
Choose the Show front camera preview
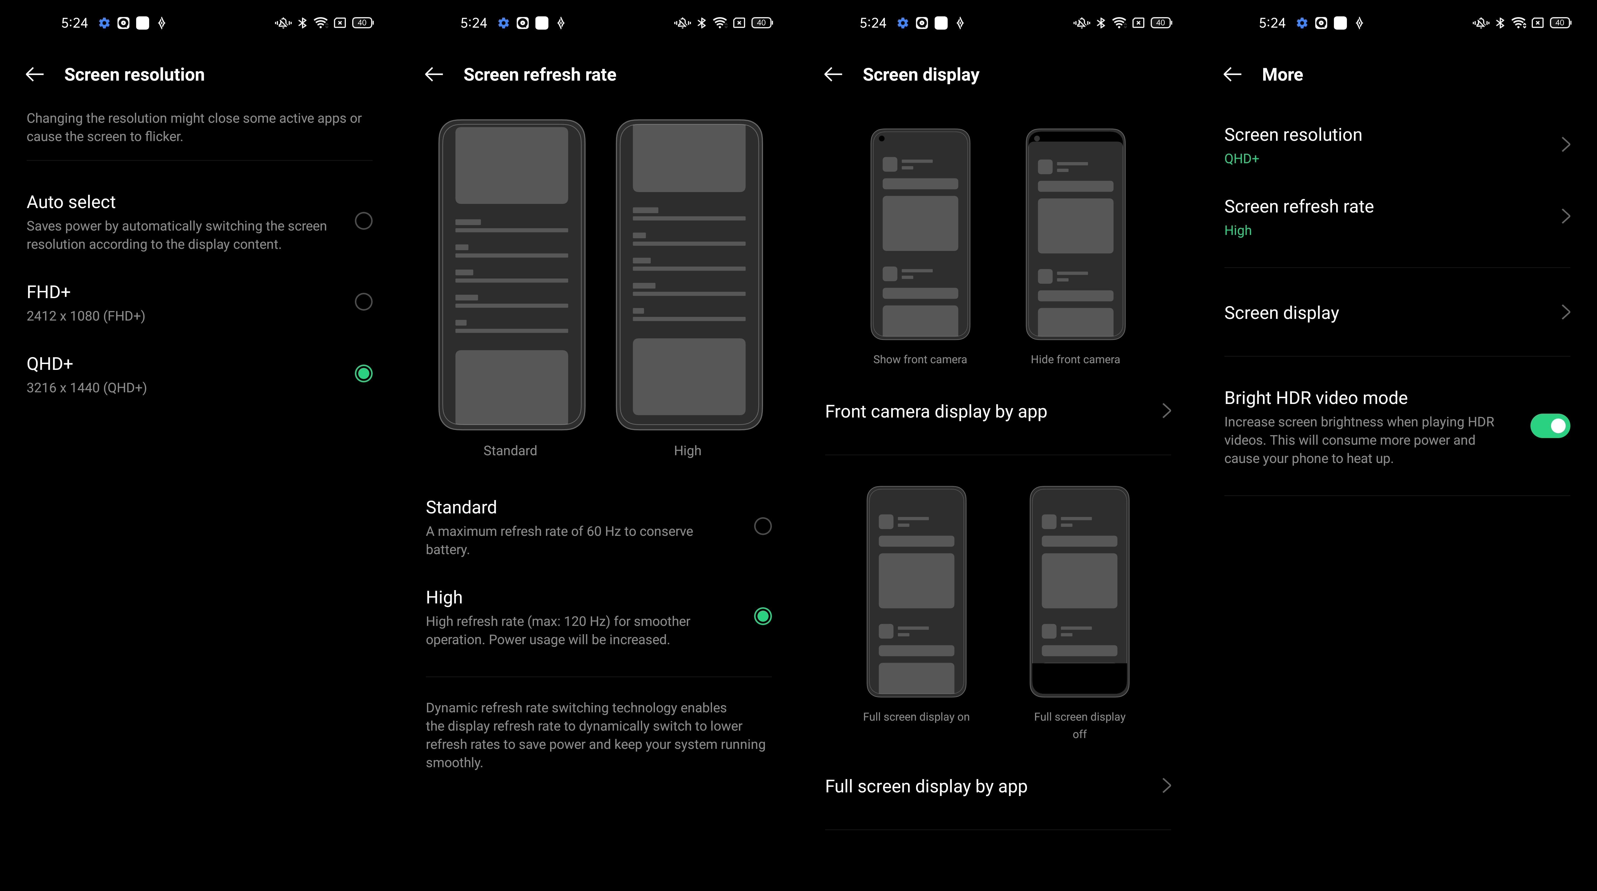click(x=920, y=234)
